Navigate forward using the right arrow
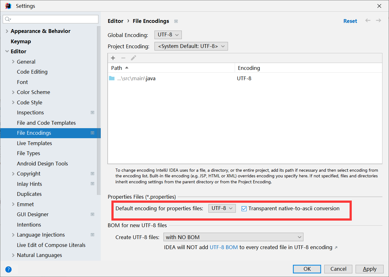 [378, 21]
